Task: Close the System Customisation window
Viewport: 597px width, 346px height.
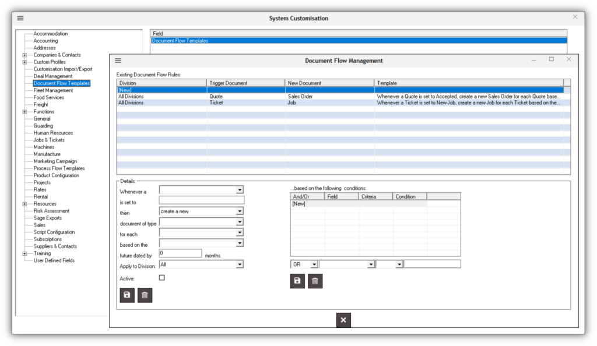Action: (575, 17)
